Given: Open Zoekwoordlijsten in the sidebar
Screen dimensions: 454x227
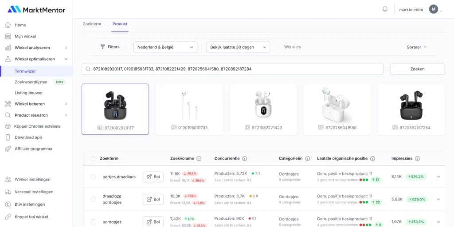Looking at the screenshot, I should coord(31,82).
